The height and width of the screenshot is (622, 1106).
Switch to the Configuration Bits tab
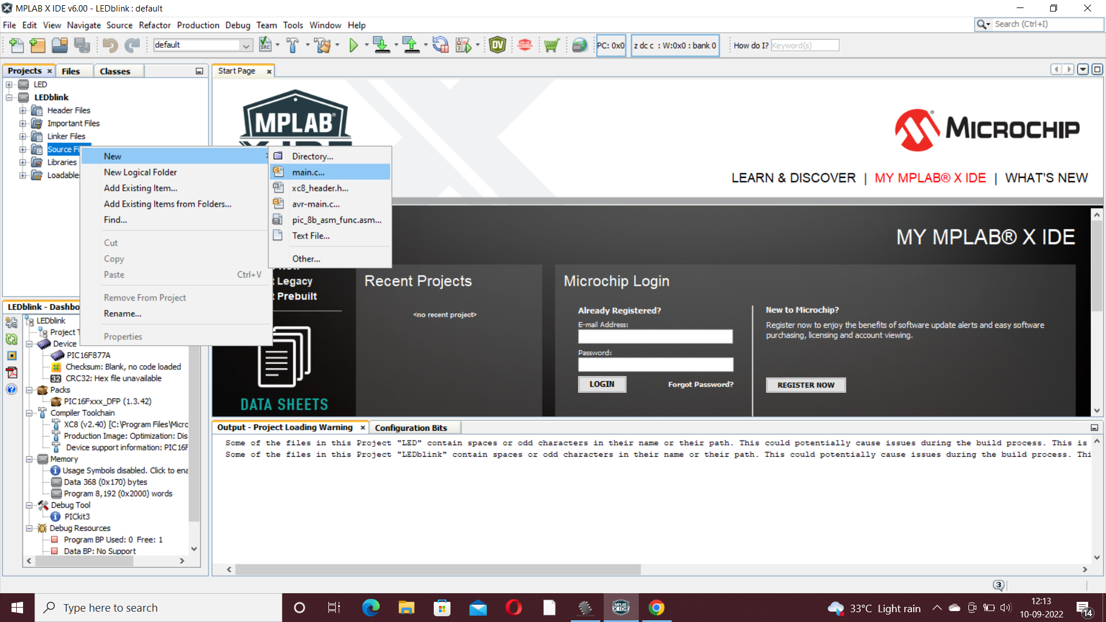point(411,428)
